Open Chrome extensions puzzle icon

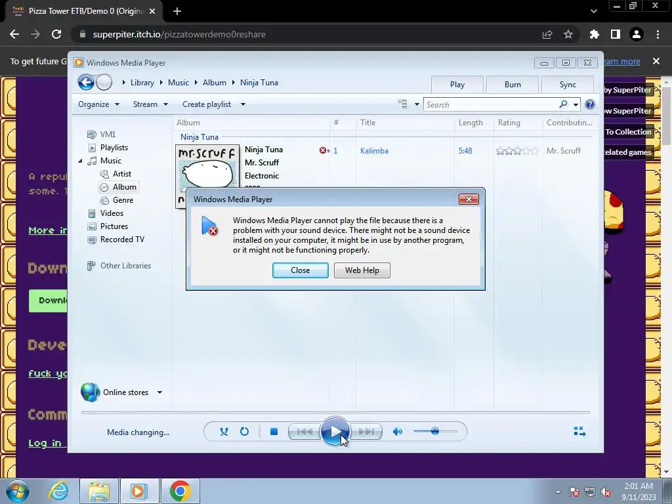594,34
